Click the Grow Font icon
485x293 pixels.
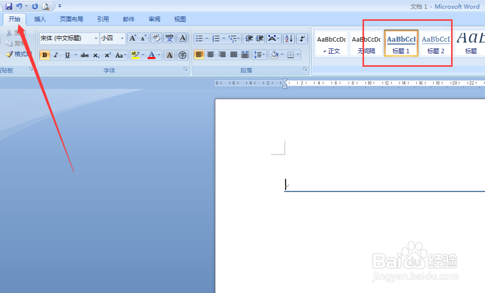pyautogui.click(x=133, y=38)
